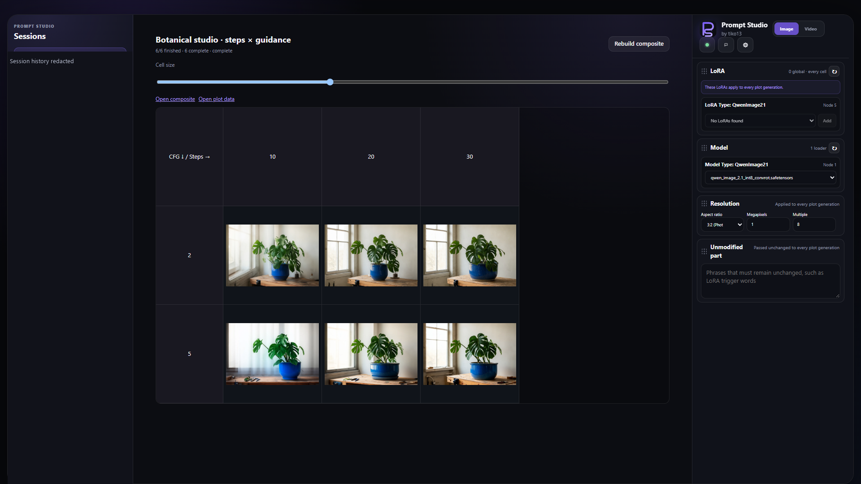
Task: Open image for CFG 5, Steps 10
Action: [272, 354]
